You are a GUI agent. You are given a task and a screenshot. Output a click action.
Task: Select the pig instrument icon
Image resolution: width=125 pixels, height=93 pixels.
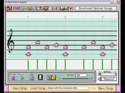tap(46, 9)
